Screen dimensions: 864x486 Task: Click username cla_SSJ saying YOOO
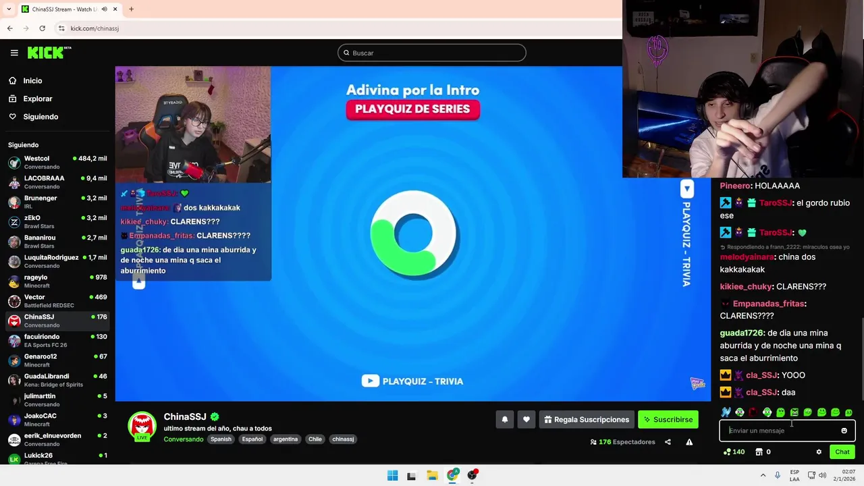coord(761,375)
